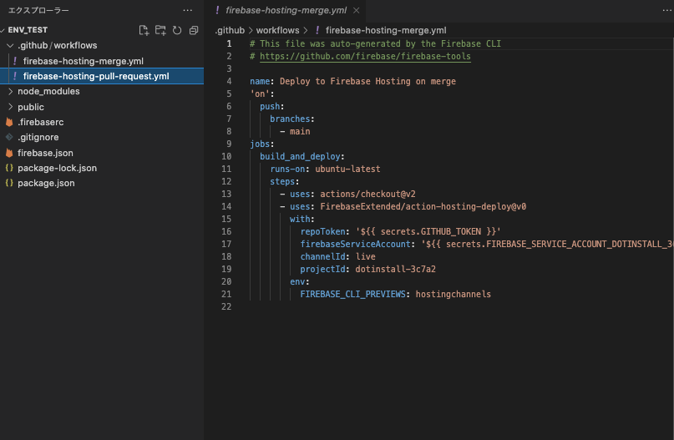Click the New Folder icon in explorer
674x440 pixels.
click(160, 30)
